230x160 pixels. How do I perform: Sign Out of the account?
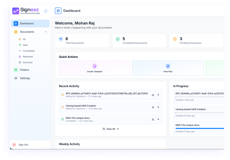pyautogui.click(x=23, y=145)
